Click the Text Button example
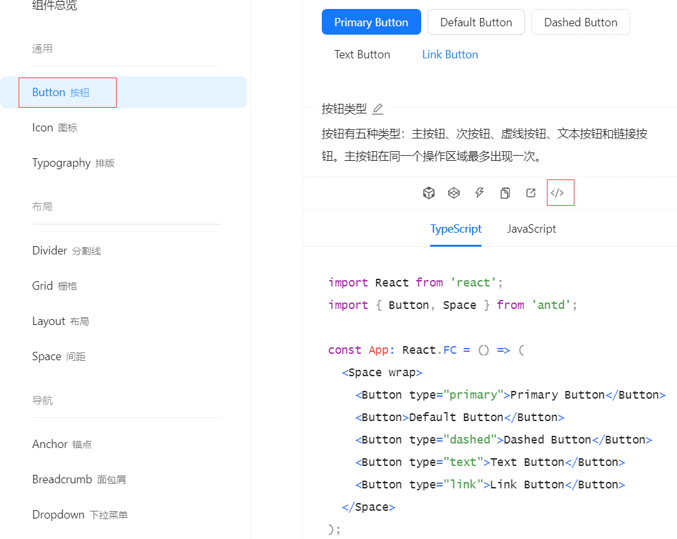The image size is (677, 539). pos(362,54)
